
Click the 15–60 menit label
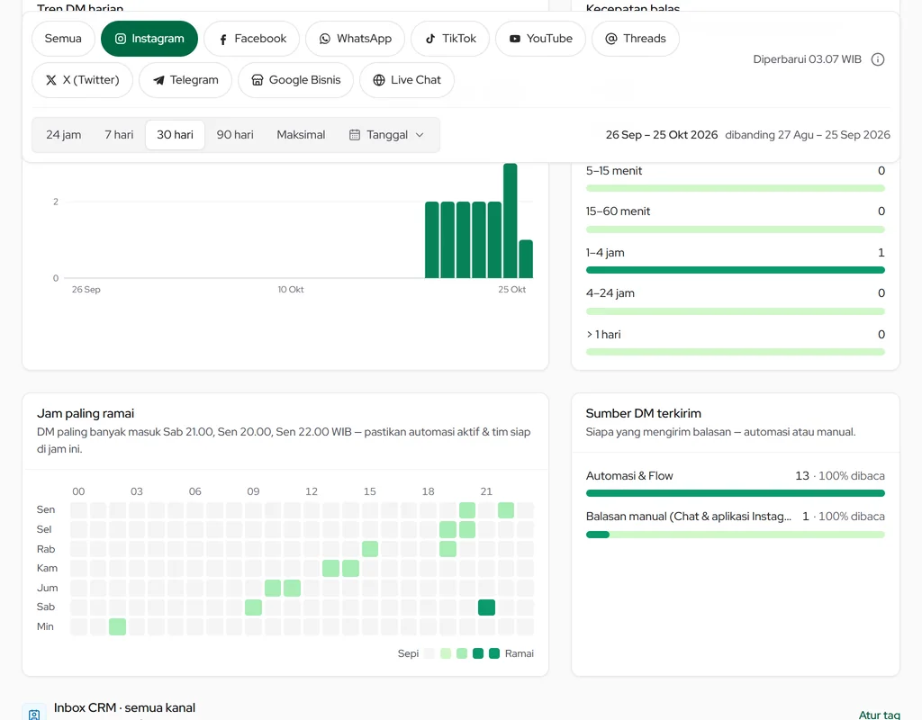(x=618, y=211)
